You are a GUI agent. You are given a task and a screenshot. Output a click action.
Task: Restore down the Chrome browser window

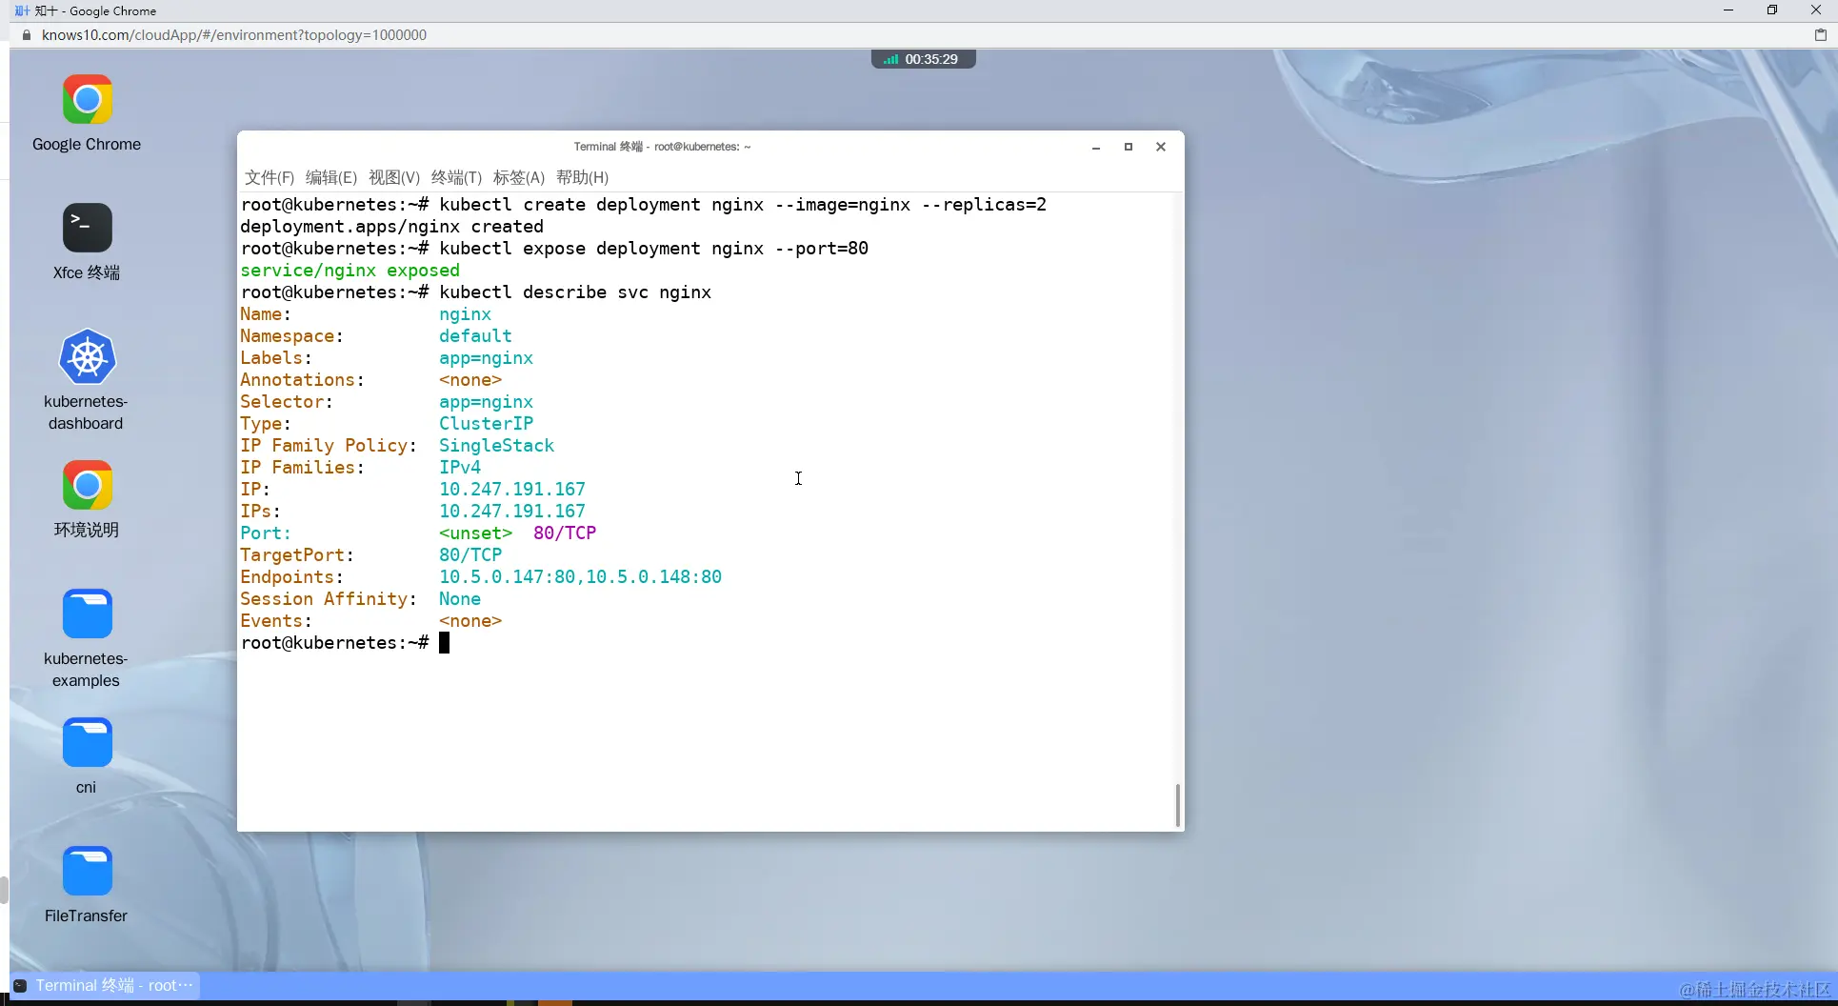click(1772, 10)
